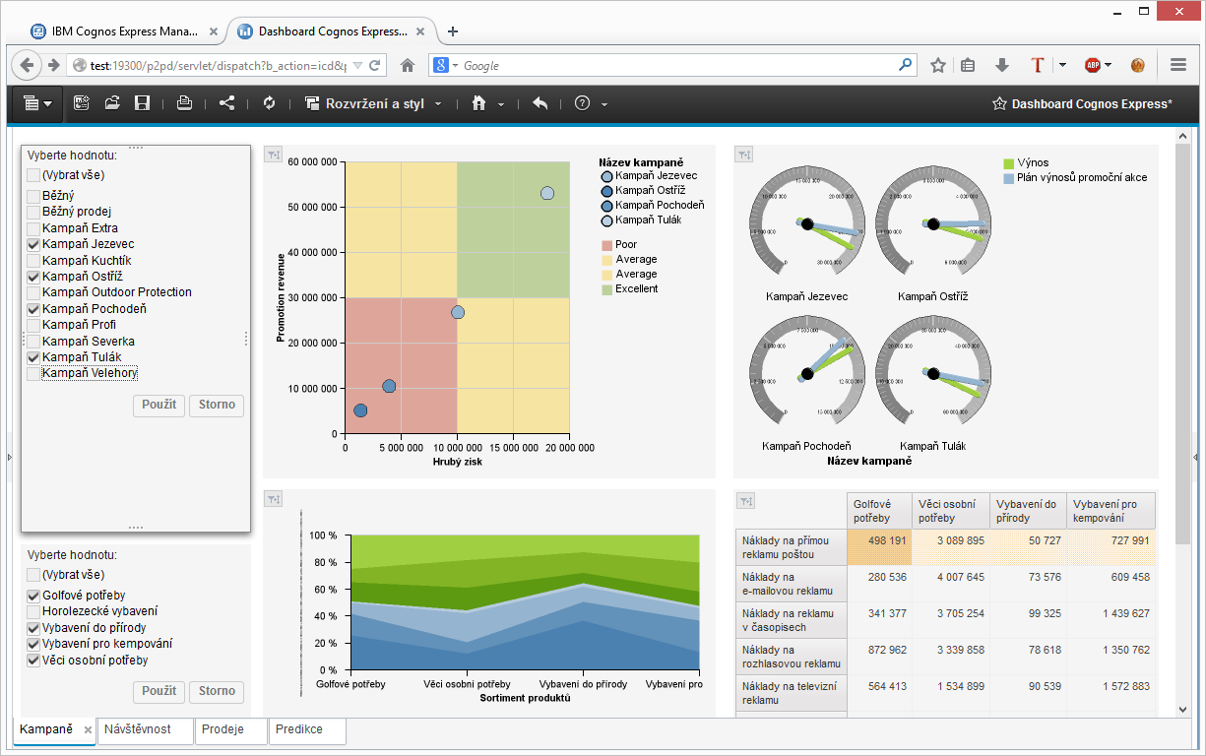This screenshot has width=1206, height=756.
Task: Check the Běžný prodej checkbox
Action: (33, 212)
